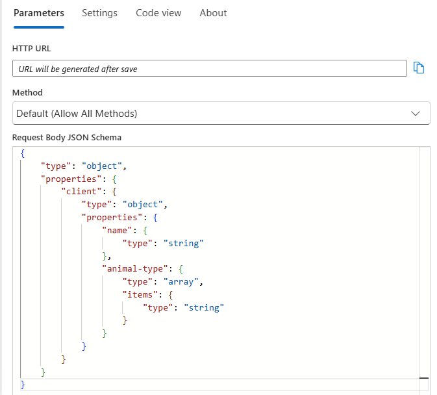Click the opening brace on first line
This screenshot has width=437, height=395.
(x=23, y=153)
